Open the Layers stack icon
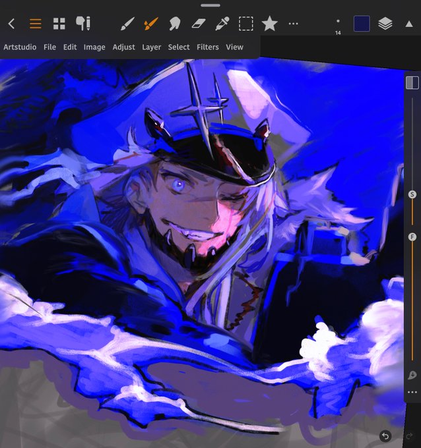This screenshot has width=421, height=448. 385,24
